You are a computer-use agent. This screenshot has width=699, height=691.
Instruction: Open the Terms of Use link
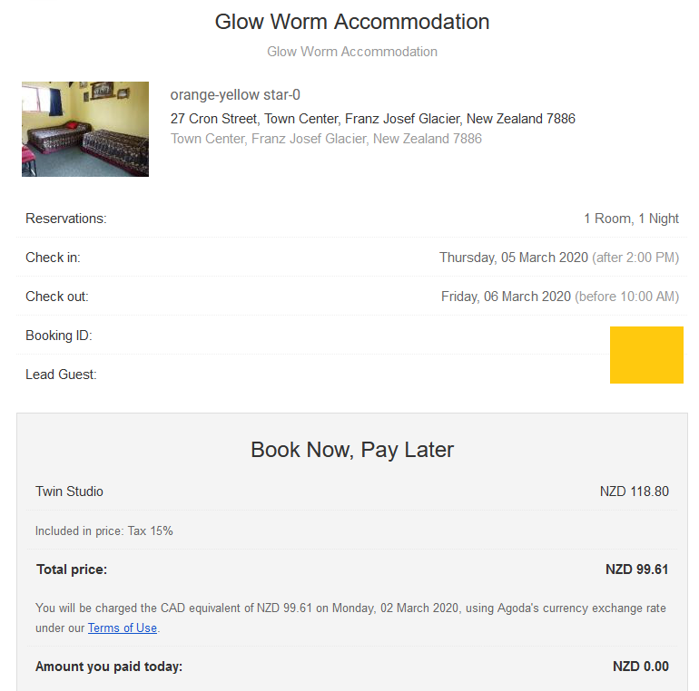[123, 628]
